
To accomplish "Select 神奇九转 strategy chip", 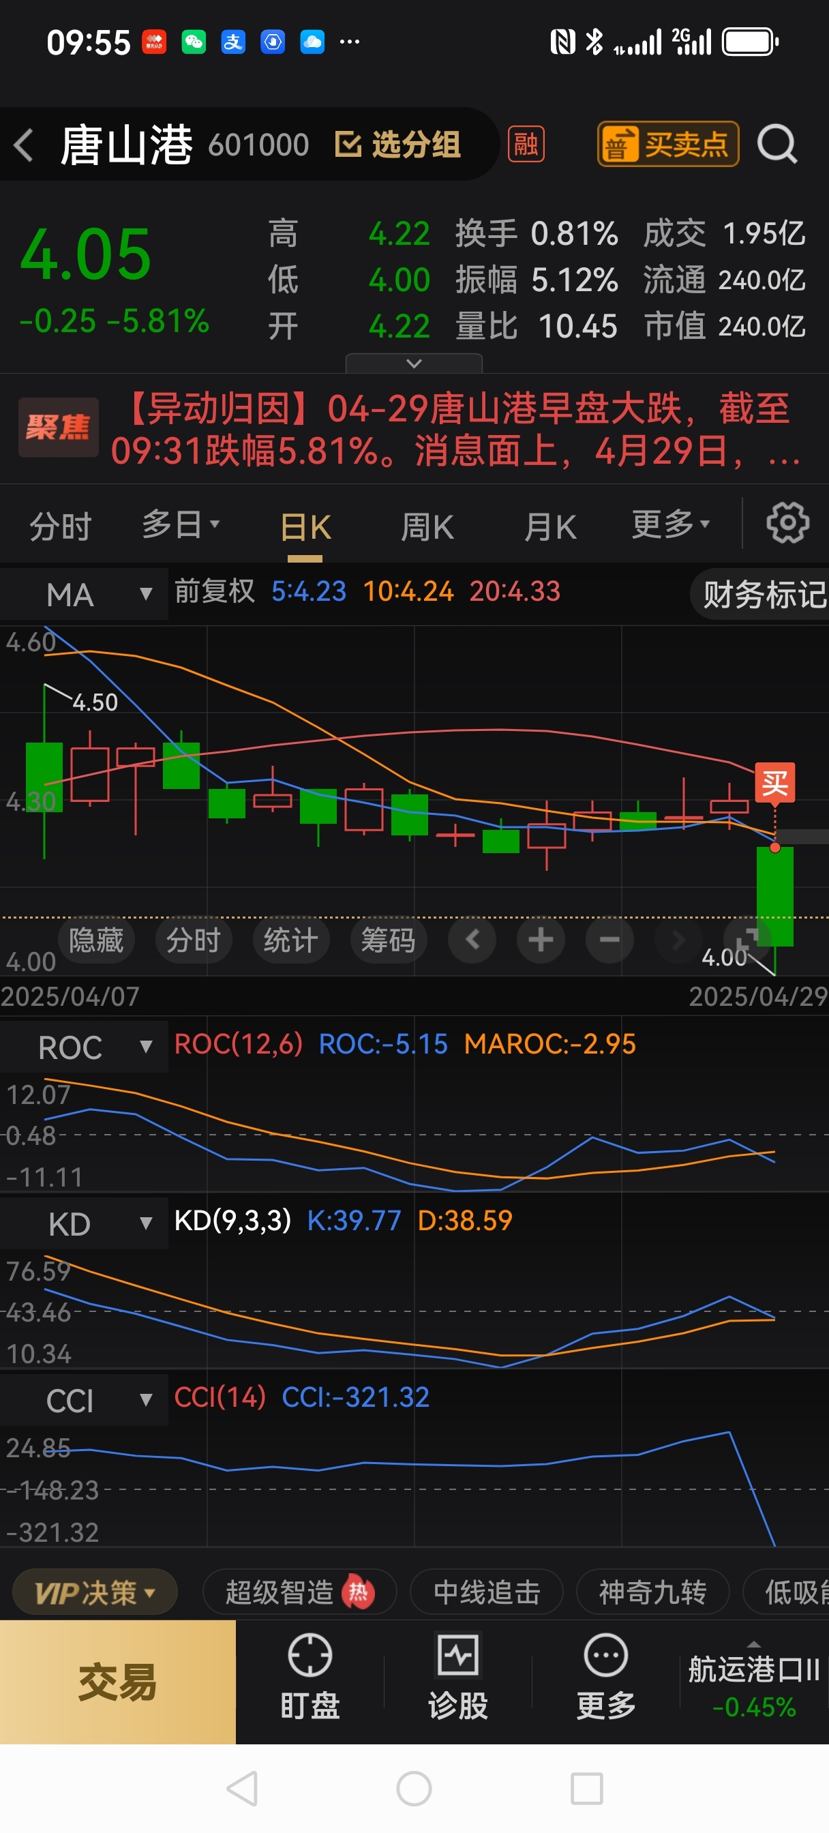I will 652,1592.
